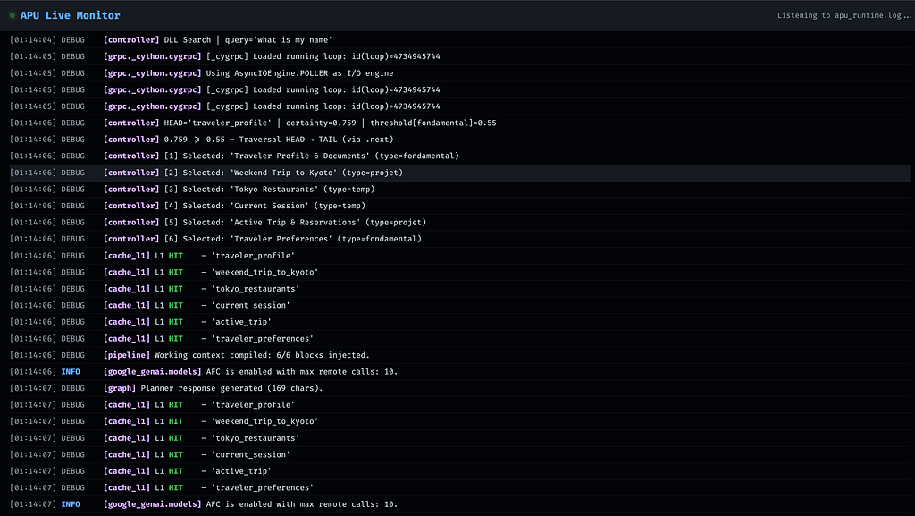Screen dimensions: 915x516
Task: Click the 01:14:07 INFO google_genai.models line
Action: (460, 504)
